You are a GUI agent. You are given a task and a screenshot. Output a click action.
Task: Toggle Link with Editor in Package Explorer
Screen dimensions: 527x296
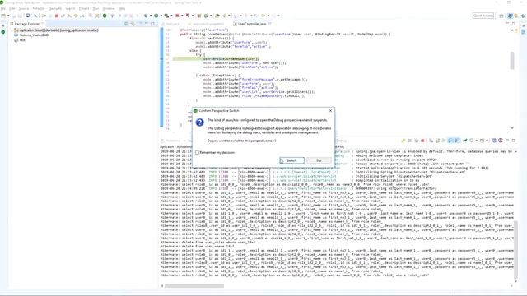(133, 24)
